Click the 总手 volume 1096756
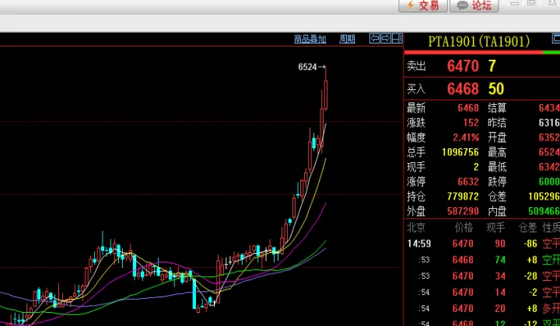Image resolution: width=560 pixels, height=326 pixels. tap(460, 152)
